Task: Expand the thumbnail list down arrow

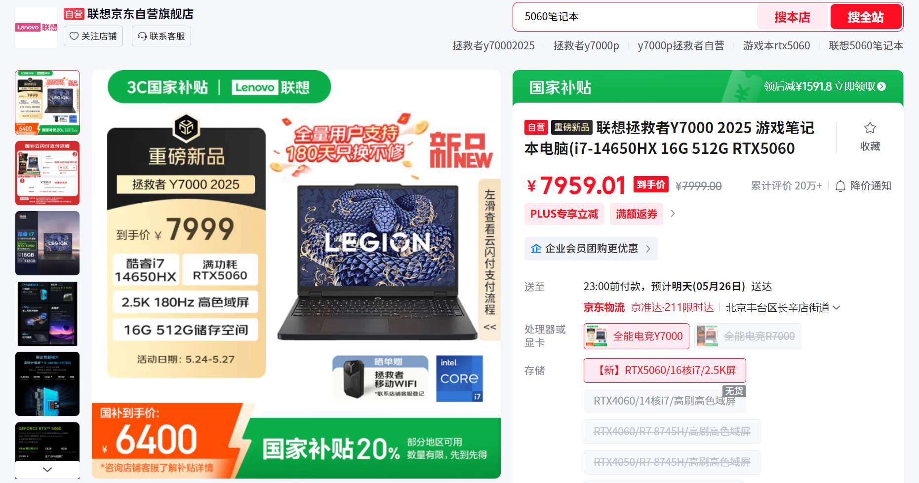Action: tap(47, 470)
